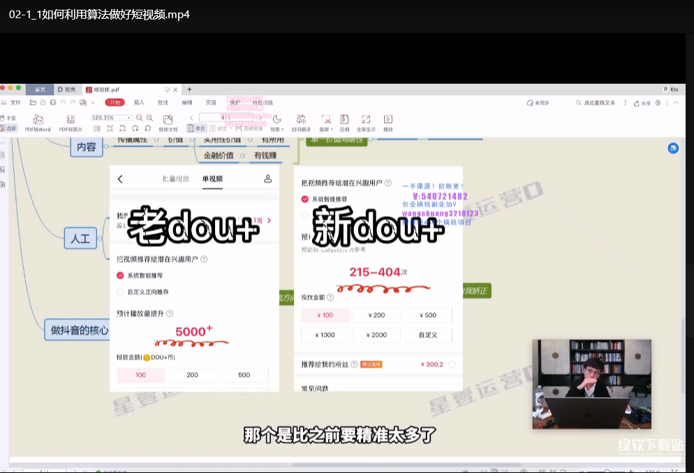The height and width of the screenshot is (473, 694).
Task: Activate the Select tool (选择)
Action: tap(8, 128)
